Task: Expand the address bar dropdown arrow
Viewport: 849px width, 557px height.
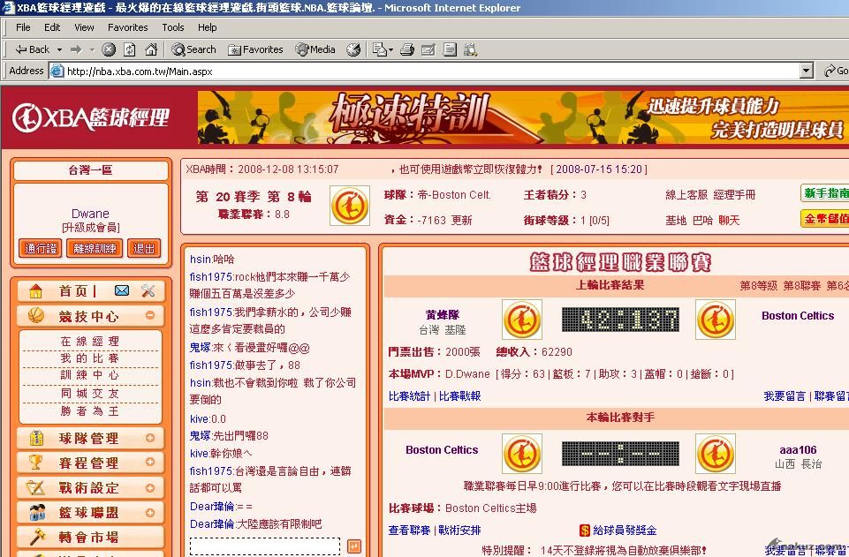Action: pyautogui.click(x=807, y=71)
